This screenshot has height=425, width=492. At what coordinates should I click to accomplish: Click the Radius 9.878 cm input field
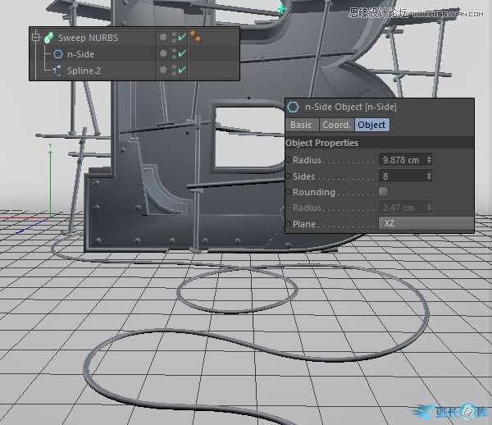pyautogui.click(x=402, y=160)
